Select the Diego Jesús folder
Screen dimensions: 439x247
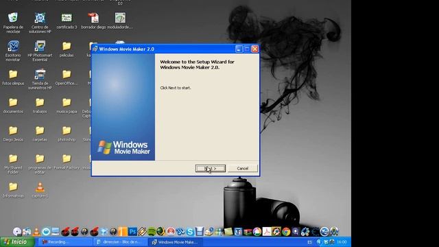coord(13,134)
